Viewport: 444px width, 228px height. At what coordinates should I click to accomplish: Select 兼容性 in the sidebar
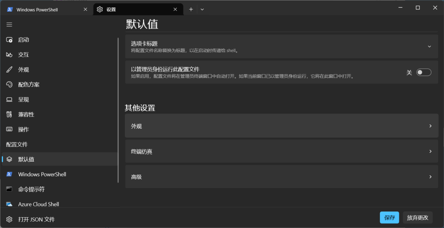coord(59,114)
